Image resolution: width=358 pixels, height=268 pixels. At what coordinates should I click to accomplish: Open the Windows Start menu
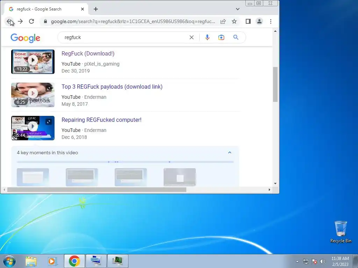[9, 261]
